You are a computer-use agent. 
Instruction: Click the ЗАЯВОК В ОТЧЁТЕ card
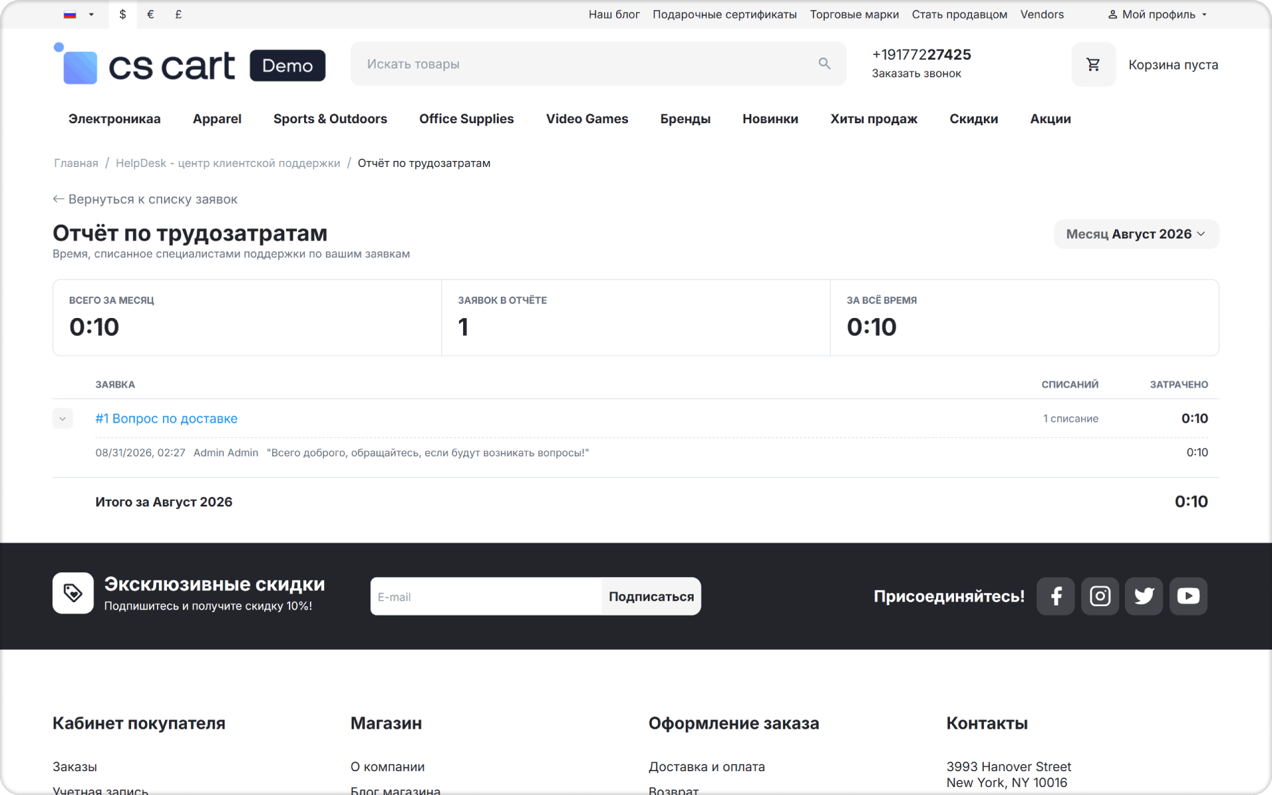(636, 317)
